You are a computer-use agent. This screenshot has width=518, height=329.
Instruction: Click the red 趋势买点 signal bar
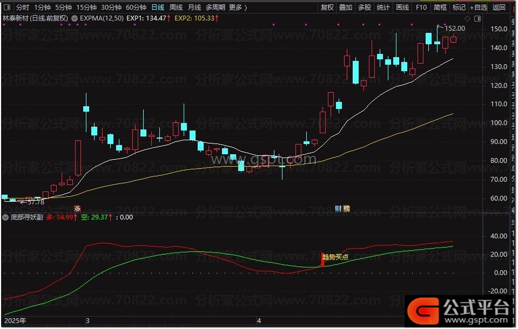tap(323, 259)
